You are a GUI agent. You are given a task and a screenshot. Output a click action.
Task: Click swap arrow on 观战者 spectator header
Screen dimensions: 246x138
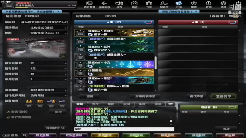tap(232, 107)
